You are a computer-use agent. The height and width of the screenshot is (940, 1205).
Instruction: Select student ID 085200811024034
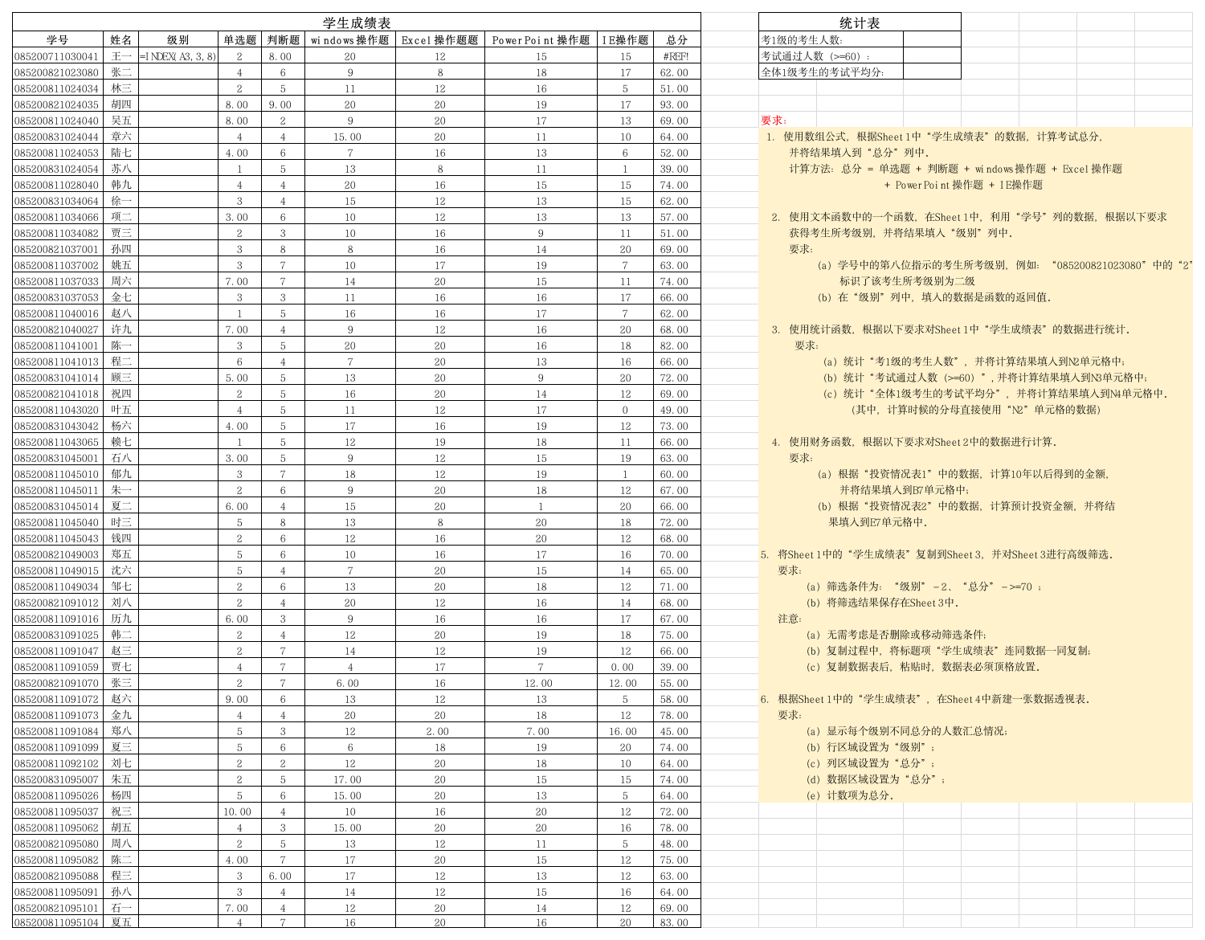click(58, 88)
